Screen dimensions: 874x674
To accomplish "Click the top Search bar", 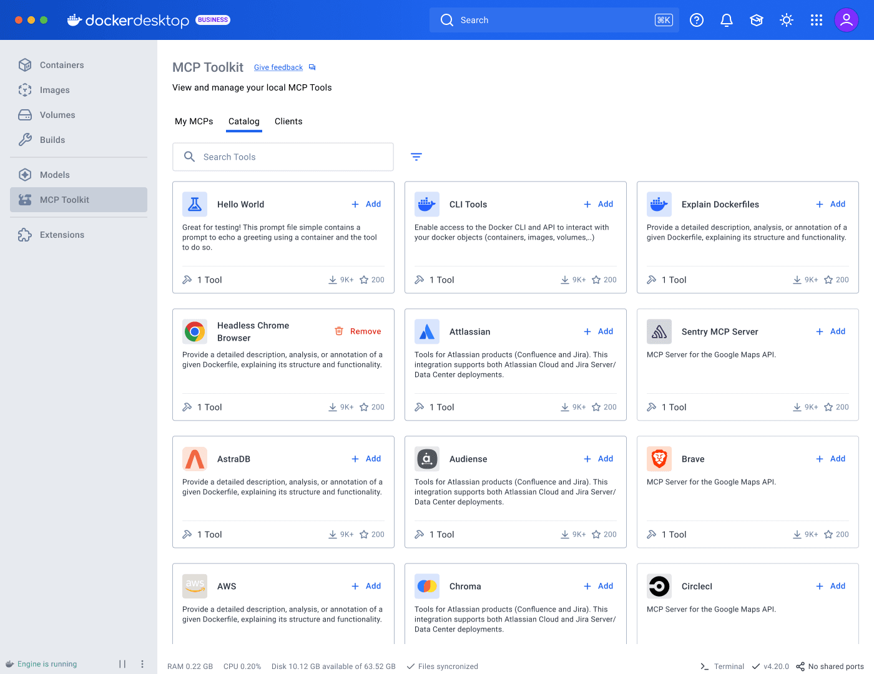I will point(554,20).
